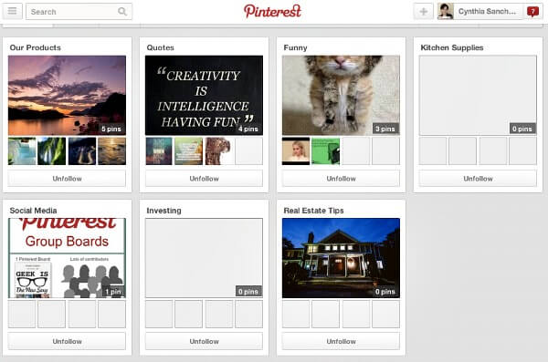The height and width of the screenshot is (362, 548).
Task: Unfollow the Real Estate Tips board
Action: pos(341,341)
